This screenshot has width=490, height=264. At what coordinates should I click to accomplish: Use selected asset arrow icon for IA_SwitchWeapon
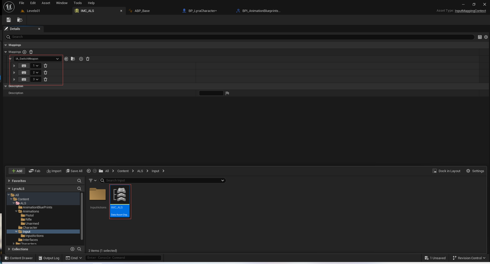click(x=66, y=59)
